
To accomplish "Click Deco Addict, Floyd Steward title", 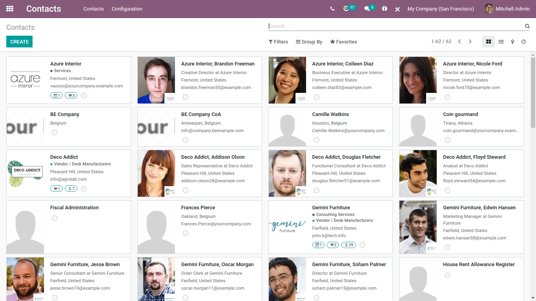I will pyautogui.click(x=474, y=157).
